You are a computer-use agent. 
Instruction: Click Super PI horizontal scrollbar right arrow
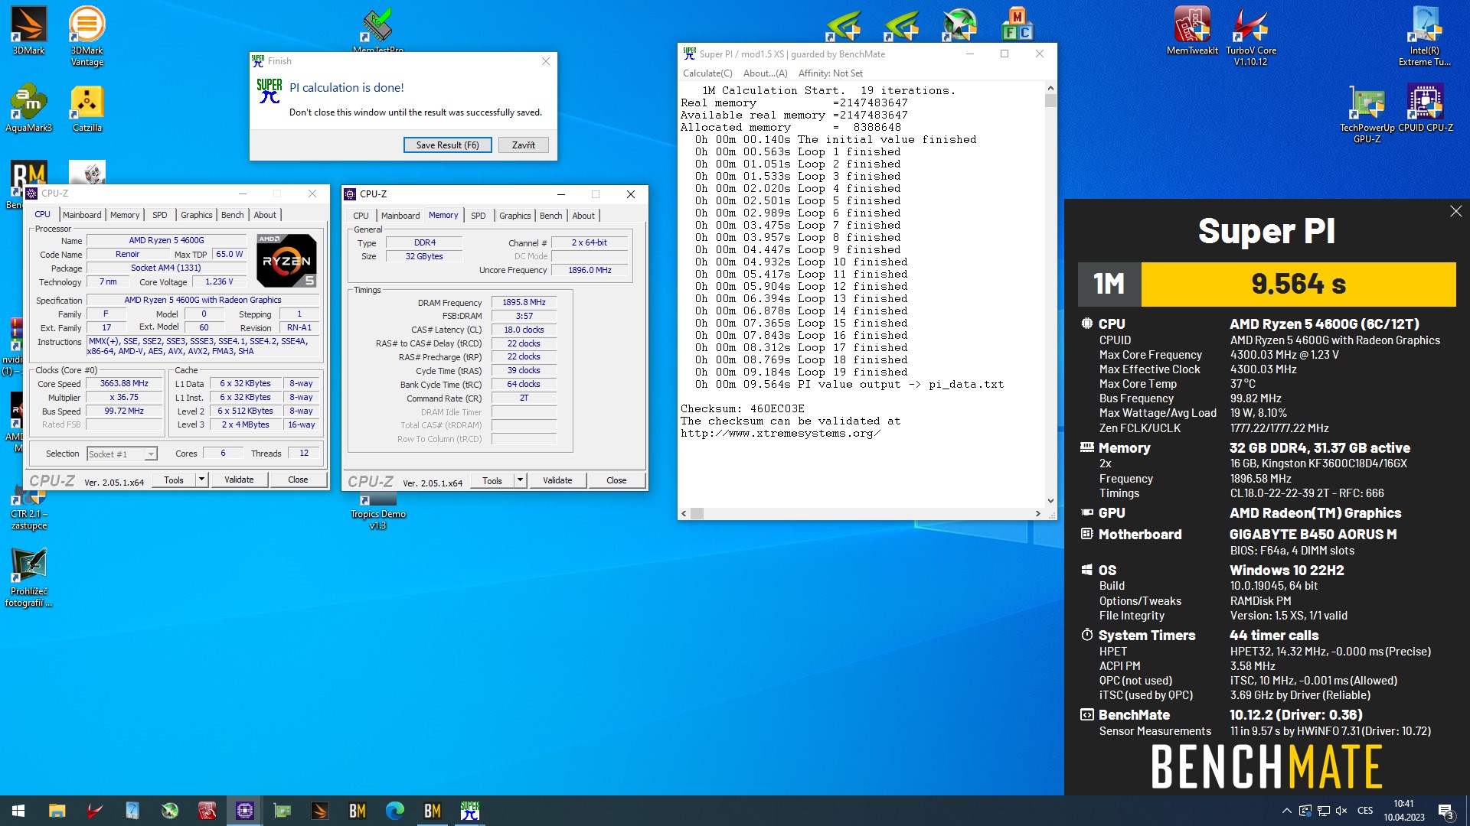[x=1038, y=514]
